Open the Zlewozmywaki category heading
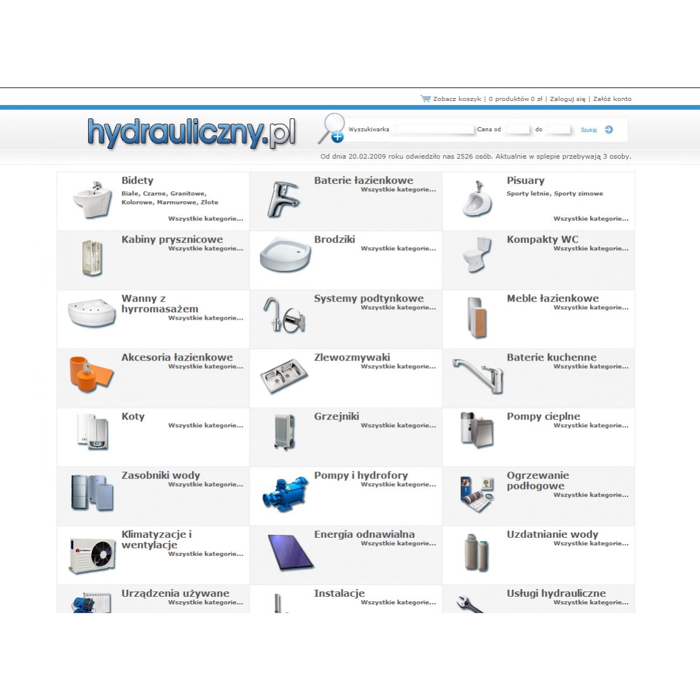The image size is (700, 700). (x=352, y=357)
